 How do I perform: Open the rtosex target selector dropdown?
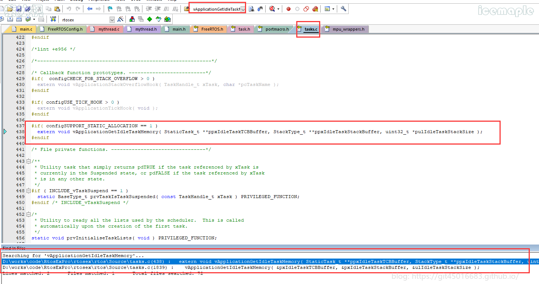click(x=112, y=20)
